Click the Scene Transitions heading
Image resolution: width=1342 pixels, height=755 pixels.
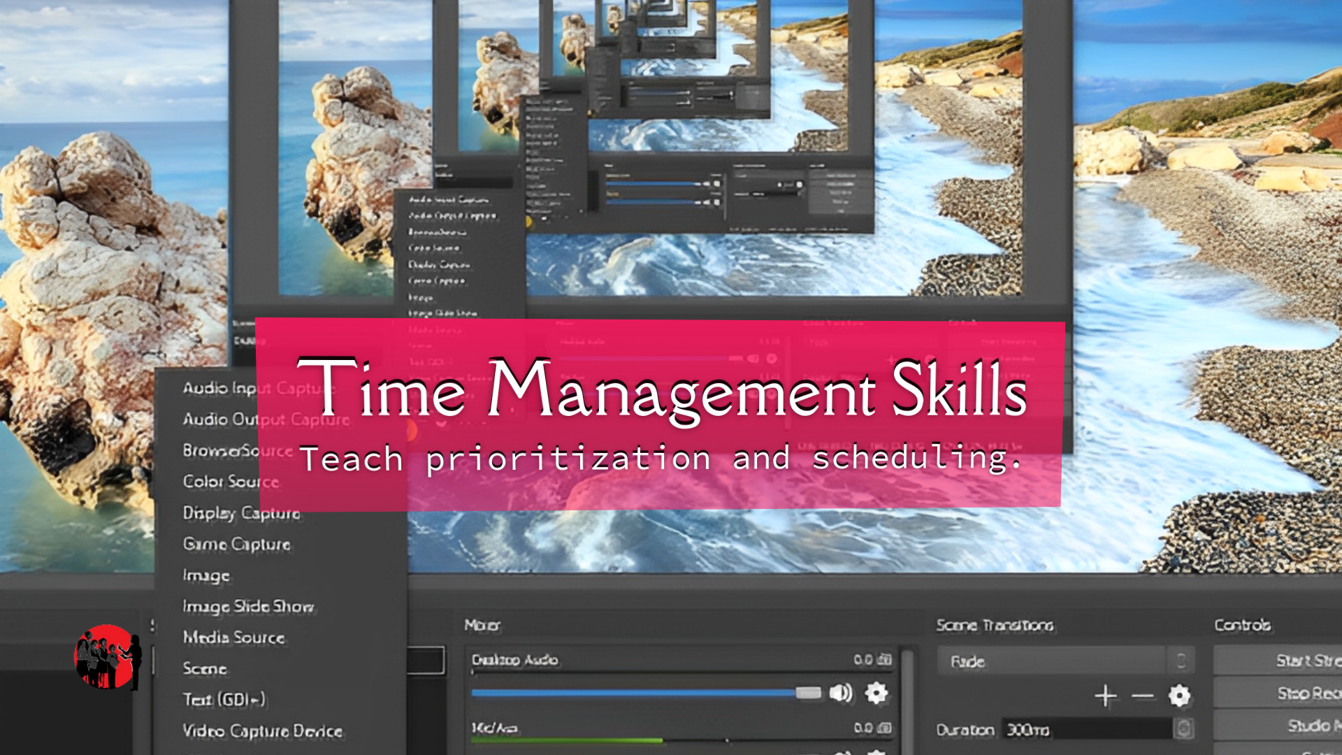(x=995, y=625)
